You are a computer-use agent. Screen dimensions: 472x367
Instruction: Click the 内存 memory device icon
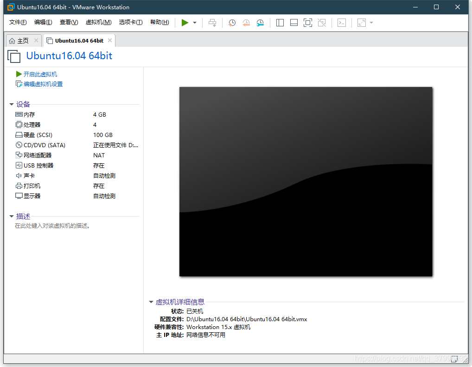click(19, 114)
